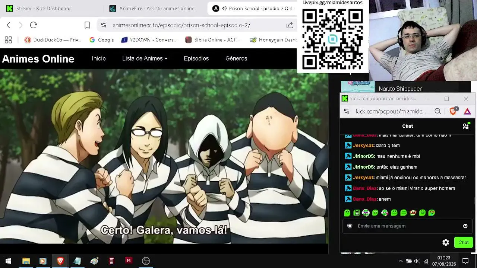Insert the first green emote
477x268 pixels.
click(x=347, y=213)
